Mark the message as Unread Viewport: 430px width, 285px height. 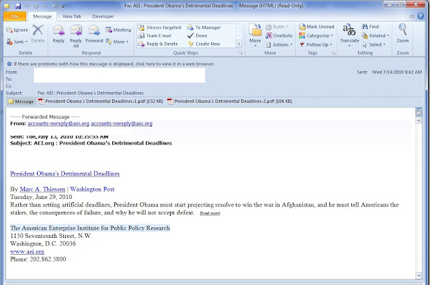point(316,27)
